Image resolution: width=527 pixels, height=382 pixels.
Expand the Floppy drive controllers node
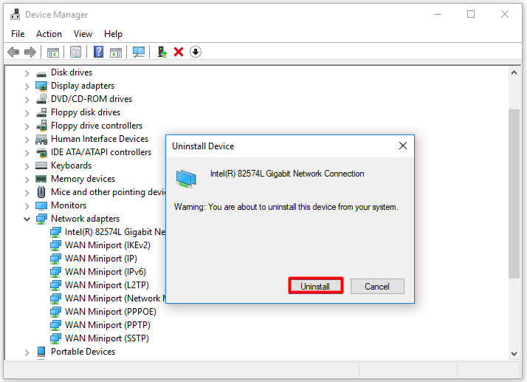tap(27, 126)
